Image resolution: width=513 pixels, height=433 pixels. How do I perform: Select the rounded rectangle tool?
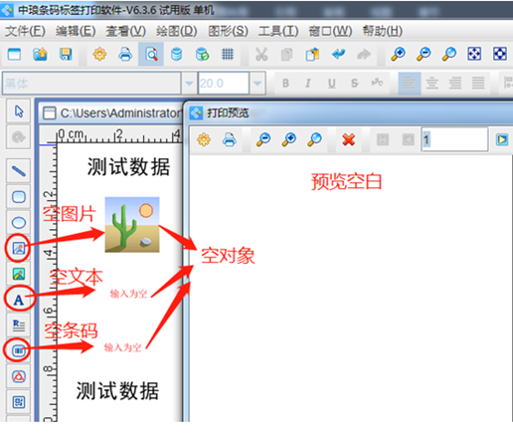click(x=19, y=197)
